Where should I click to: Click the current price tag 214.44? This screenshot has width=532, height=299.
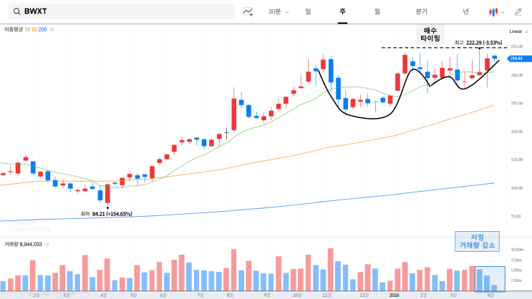pyautogui.click(x=519, y=59)
